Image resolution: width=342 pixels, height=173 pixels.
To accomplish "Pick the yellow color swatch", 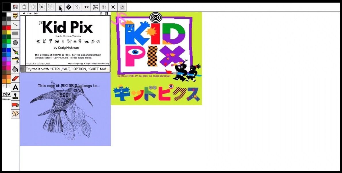I will point(9,32).
